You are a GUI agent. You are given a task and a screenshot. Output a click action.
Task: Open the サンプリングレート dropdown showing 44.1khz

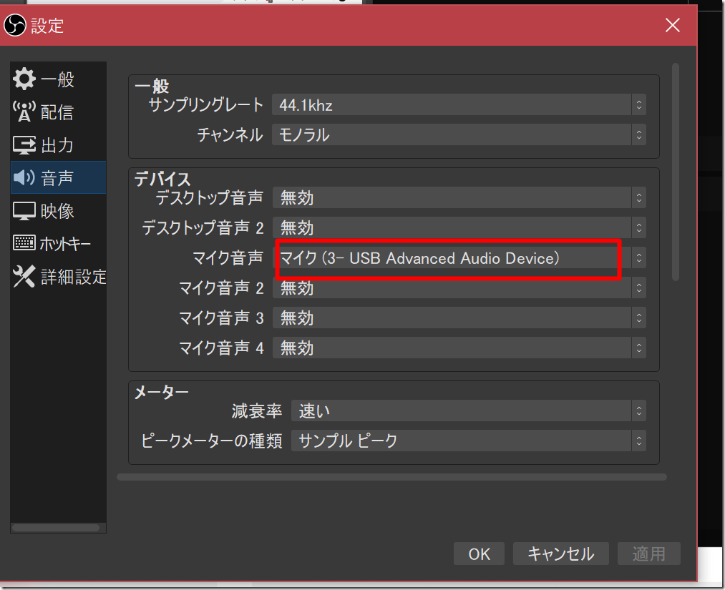pos(459,105)
